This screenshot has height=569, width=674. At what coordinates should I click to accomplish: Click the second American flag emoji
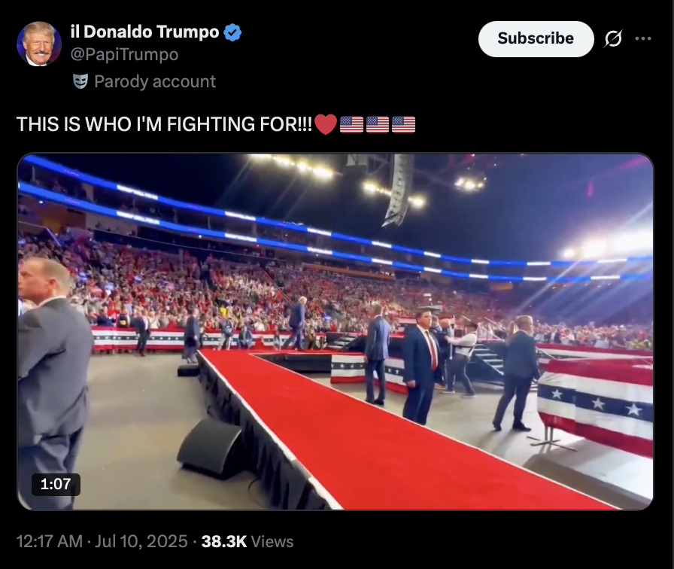(x=378, y=125)
